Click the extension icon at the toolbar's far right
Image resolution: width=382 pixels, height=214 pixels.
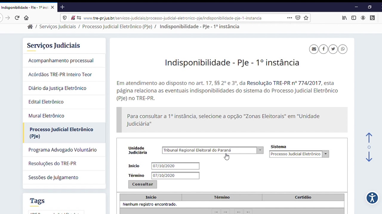[372, 18]
